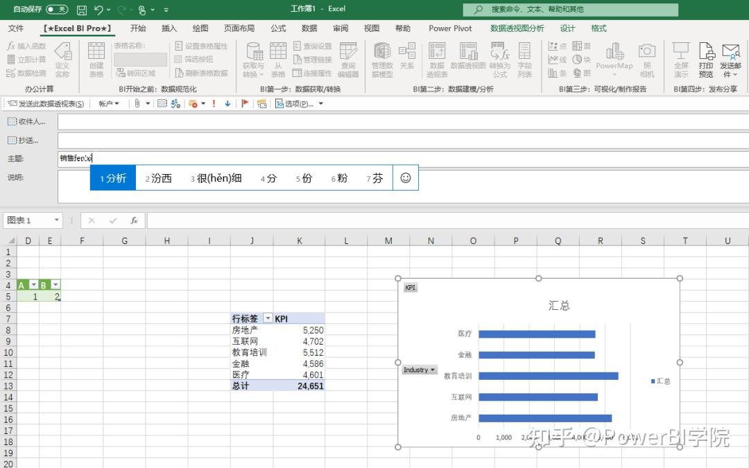Mark the email as high importance
This screenshot has width=749, height=468.
pyautogui.click(x=214, y=104)
